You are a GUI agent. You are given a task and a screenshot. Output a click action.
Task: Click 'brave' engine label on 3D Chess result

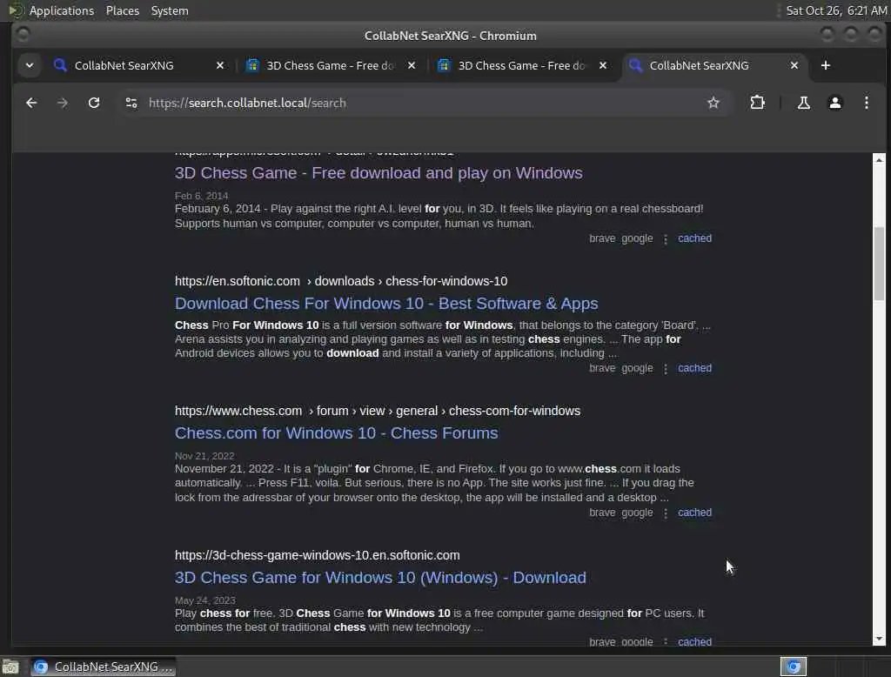click(602, 238)
